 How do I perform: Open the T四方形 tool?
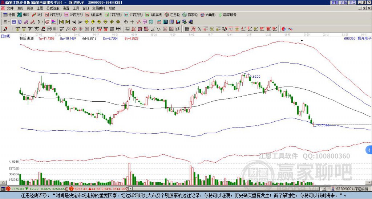tap(113, 15)
